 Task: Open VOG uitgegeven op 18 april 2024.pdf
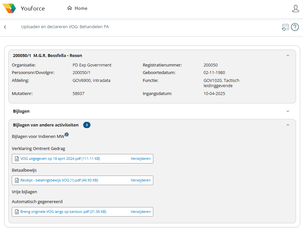pyautogui.click(x=60, y=159)
